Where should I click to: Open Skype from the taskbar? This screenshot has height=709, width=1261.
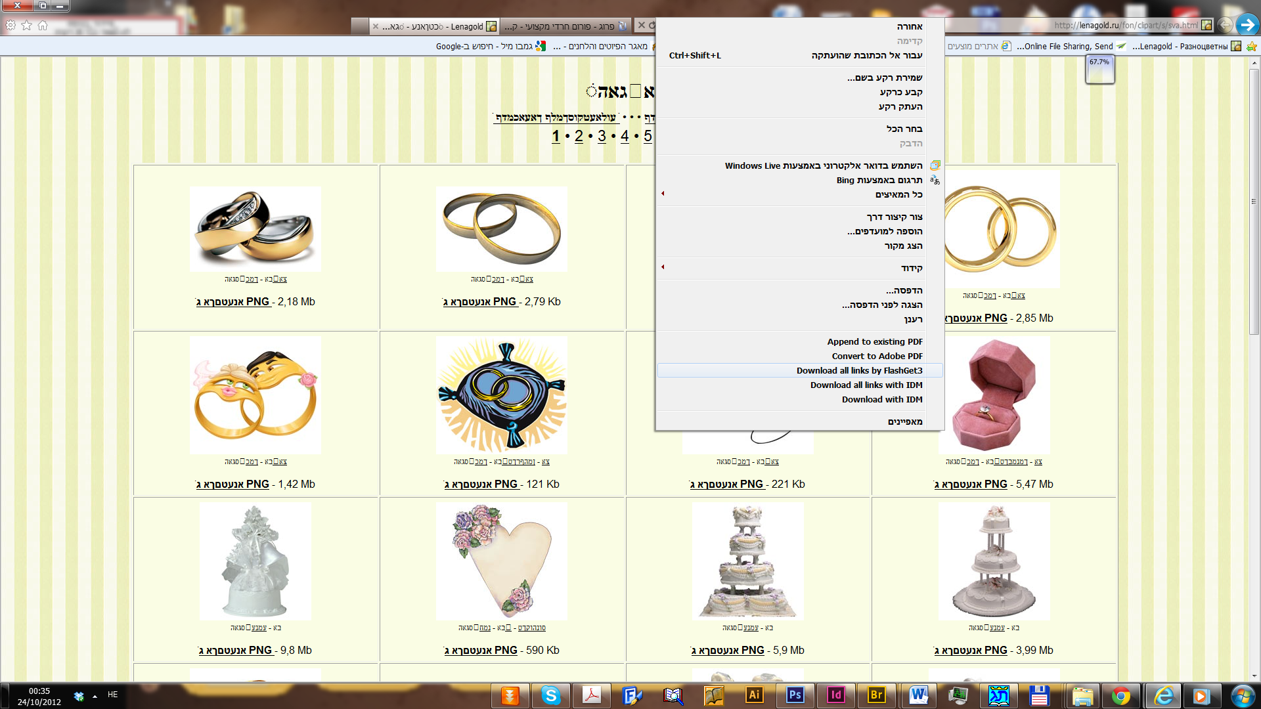click(550, 695)
